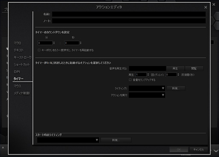
Task: Toggle the 音量をランプアップする checkbox
Action: tap(130, 80)
